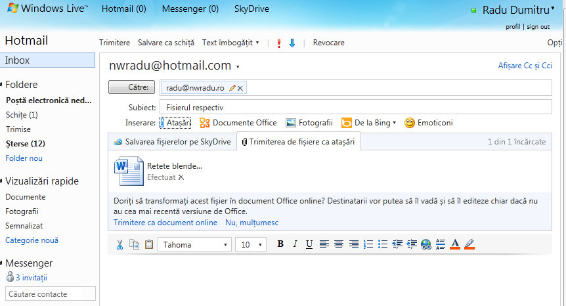Set high importance with red exclamation icon
Viewport: 566px width, 306px height.
[x=278, y=43]
